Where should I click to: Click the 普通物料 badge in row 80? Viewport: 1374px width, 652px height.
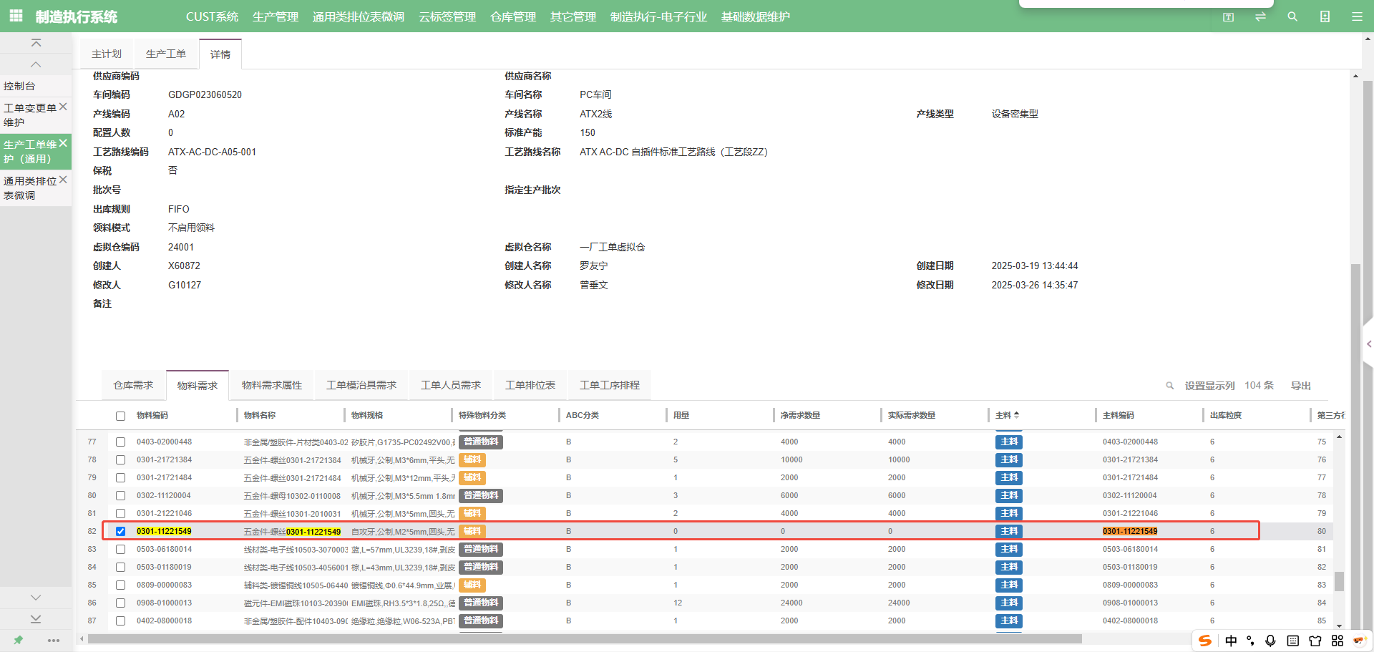[481, 496]
